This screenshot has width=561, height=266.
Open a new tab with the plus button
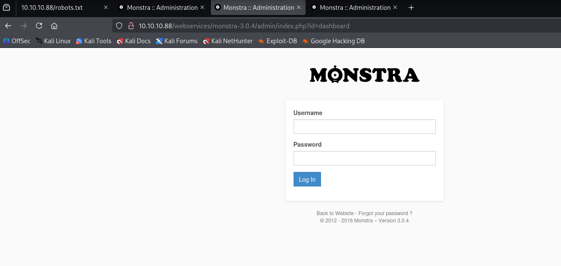[x=411, y=8]
